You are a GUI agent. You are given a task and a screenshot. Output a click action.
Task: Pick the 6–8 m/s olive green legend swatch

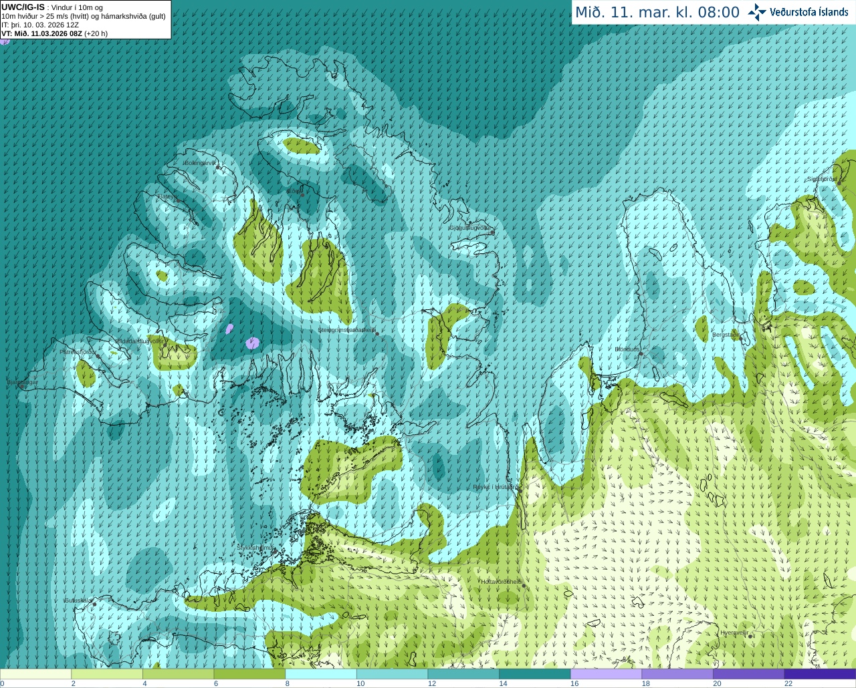[249, 674]
